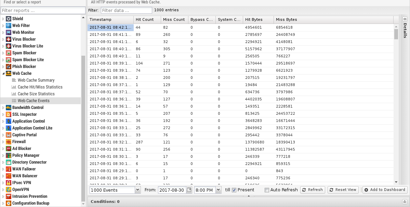
Task: Expand the Conditions panel
Action: point(405,202)
